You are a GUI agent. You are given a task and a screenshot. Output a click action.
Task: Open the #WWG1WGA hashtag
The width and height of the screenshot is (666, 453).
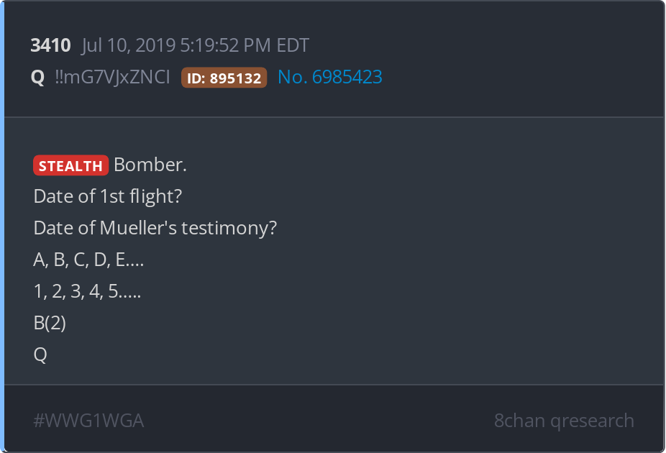88,421
